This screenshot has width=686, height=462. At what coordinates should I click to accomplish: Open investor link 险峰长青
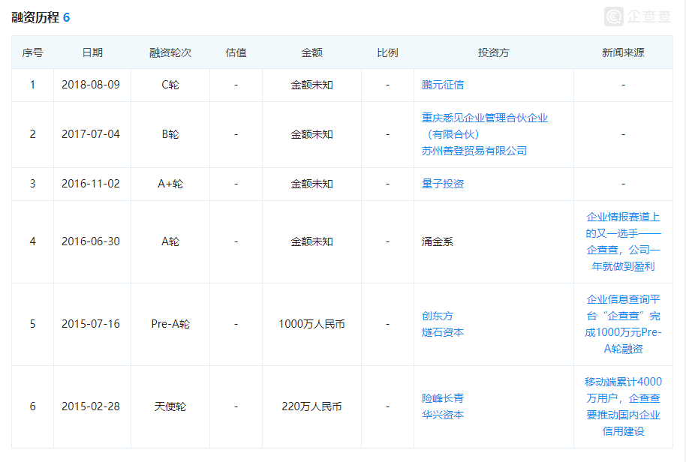click(x=442, y=398)
